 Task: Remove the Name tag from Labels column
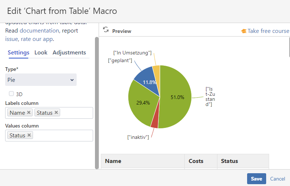click(29, 113)
